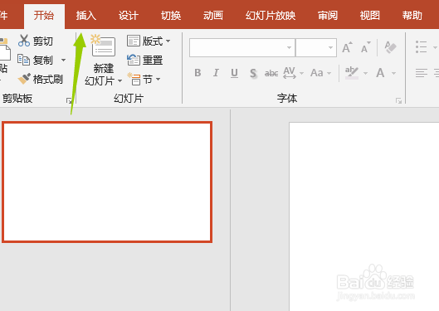Screen dimensions: 439x311
Task: Select the Format Painter (格式刷) brush
Action: (x=24, y=79)
